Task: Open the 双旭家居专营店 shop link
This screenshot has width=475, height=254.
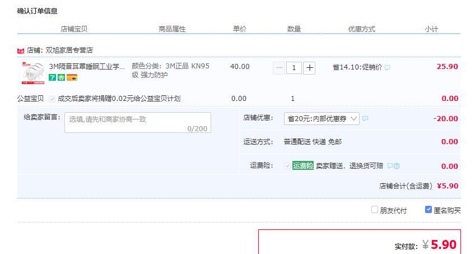Action: pyautogui.click(x=69, y=50)
